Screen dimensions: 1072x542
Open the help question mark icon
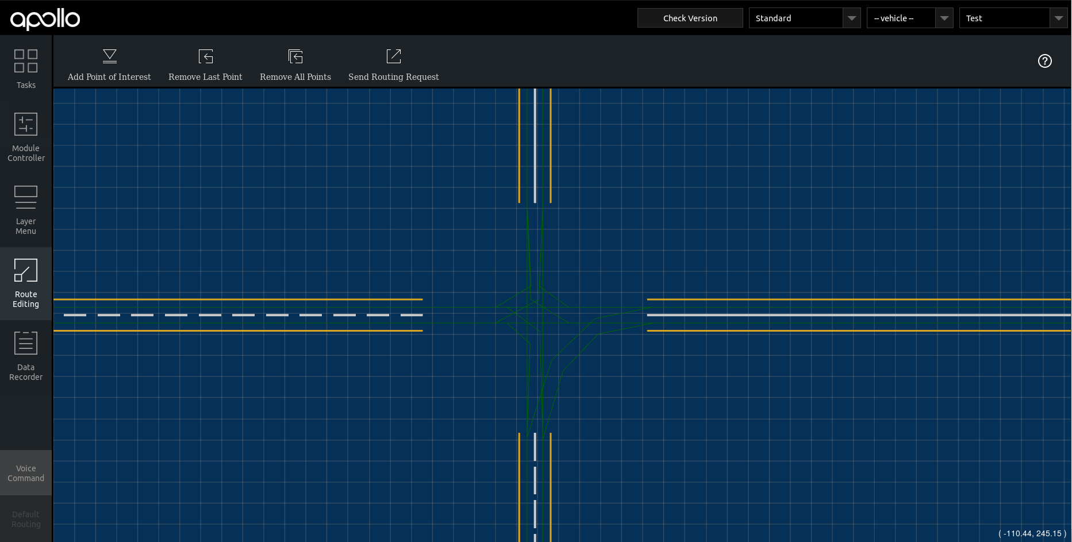[1045, 61]
